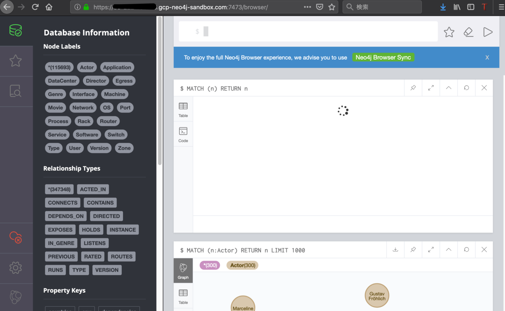505x311 pixels.
Task: Open the Documentation panel in the sidebar
Action: coord(16,91)
